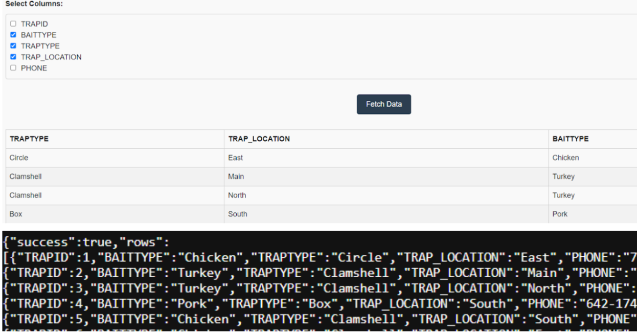637x333 pixels.
Task: Enable the TRAPID column checkbox
Action: [x=14, y=24]
